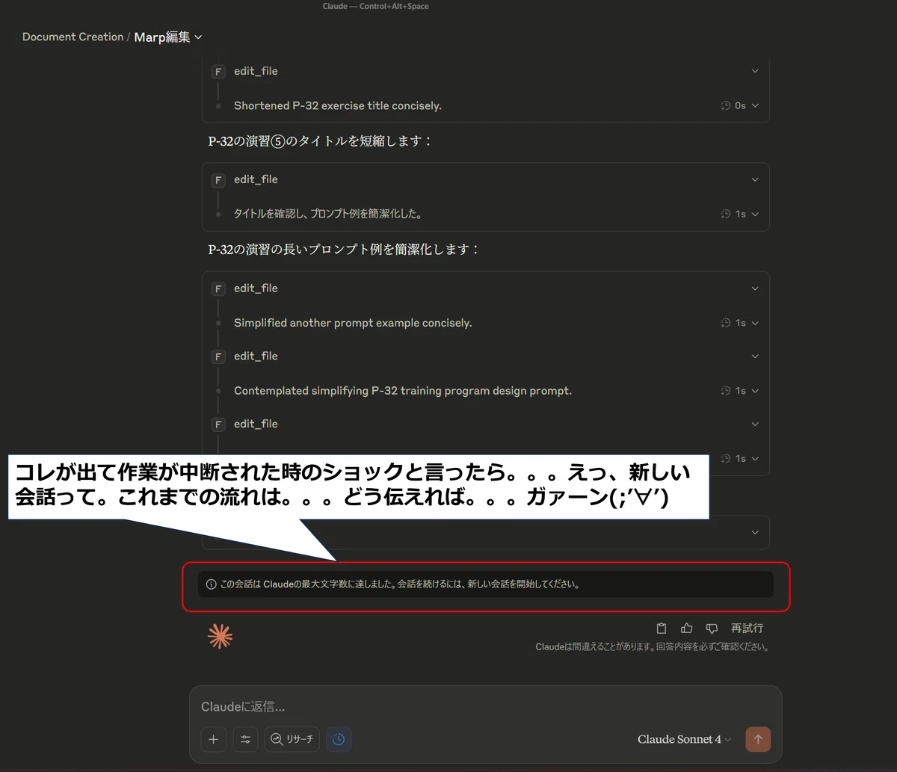Click the timer icon on 'タイトルを確認し' row
The width and height of the screenshot is (897, 772).
click(x=725, y=214)
